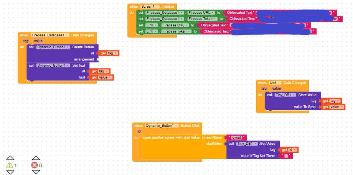
Task: Select tag parameter in Firebase_Database1 Data Changed
Action: 26,41
